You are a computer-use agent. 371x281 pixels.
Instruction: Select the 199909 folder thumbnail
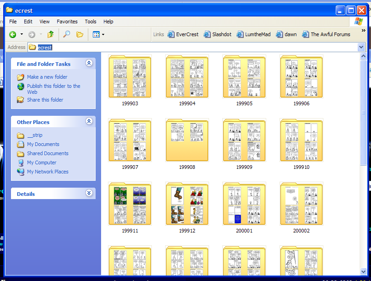click(x=244, y=140)
